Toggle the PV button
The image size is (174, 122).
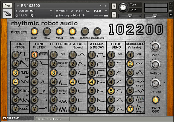171,15
